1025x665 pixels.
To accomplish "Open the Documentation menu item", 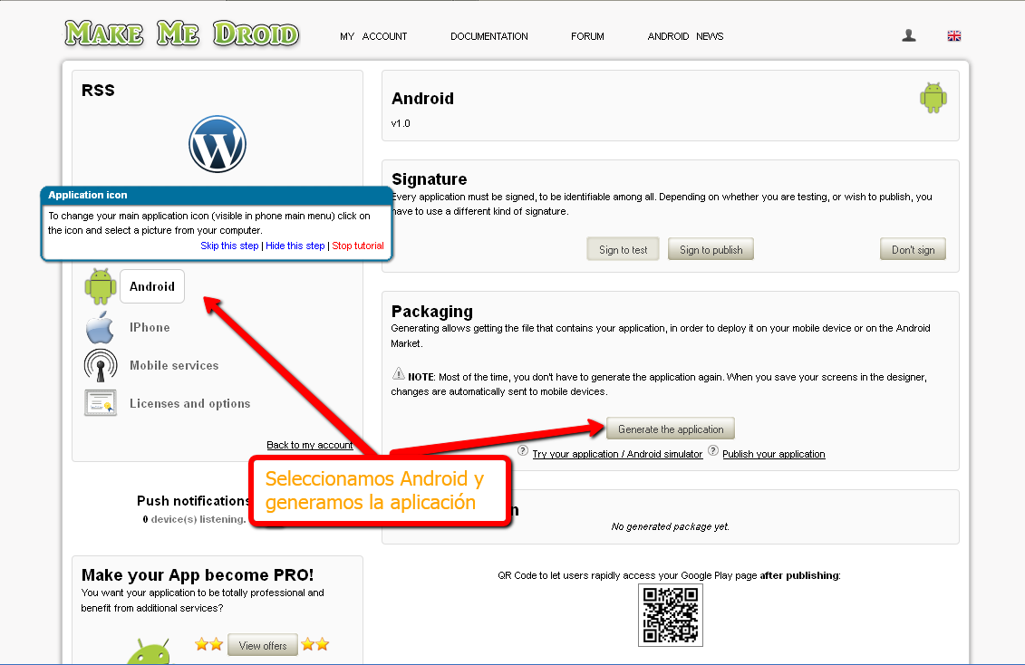I will click(489, 36).
